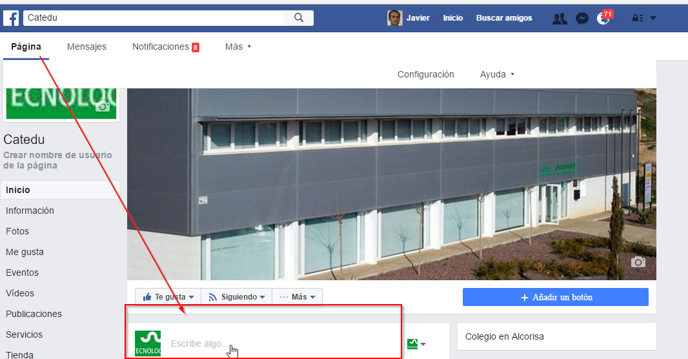This screenshot has width=688, height=359.
Task: Switch to the Mensajes tab
Action: (x=86, y=46)
